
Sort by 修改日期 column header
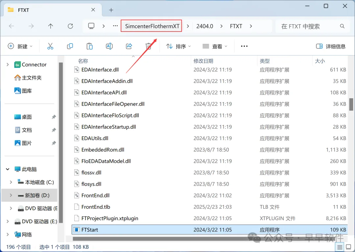[x=203, y=61]
